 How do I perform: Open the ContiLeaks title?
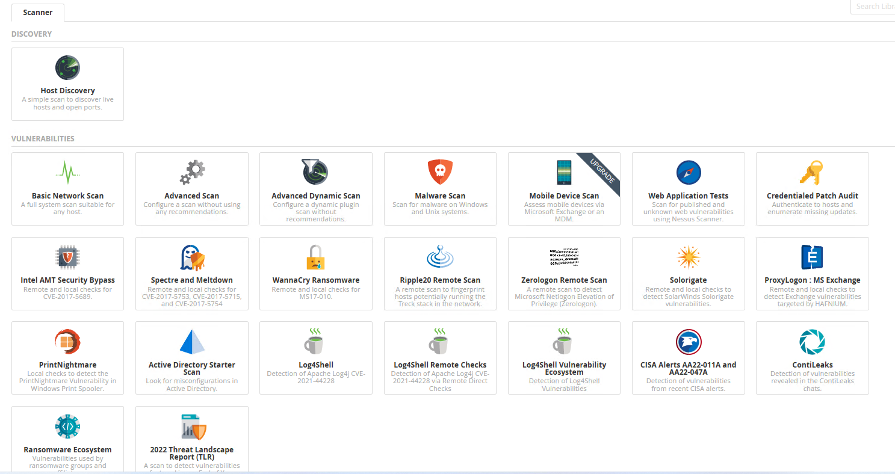coord(813,365)
